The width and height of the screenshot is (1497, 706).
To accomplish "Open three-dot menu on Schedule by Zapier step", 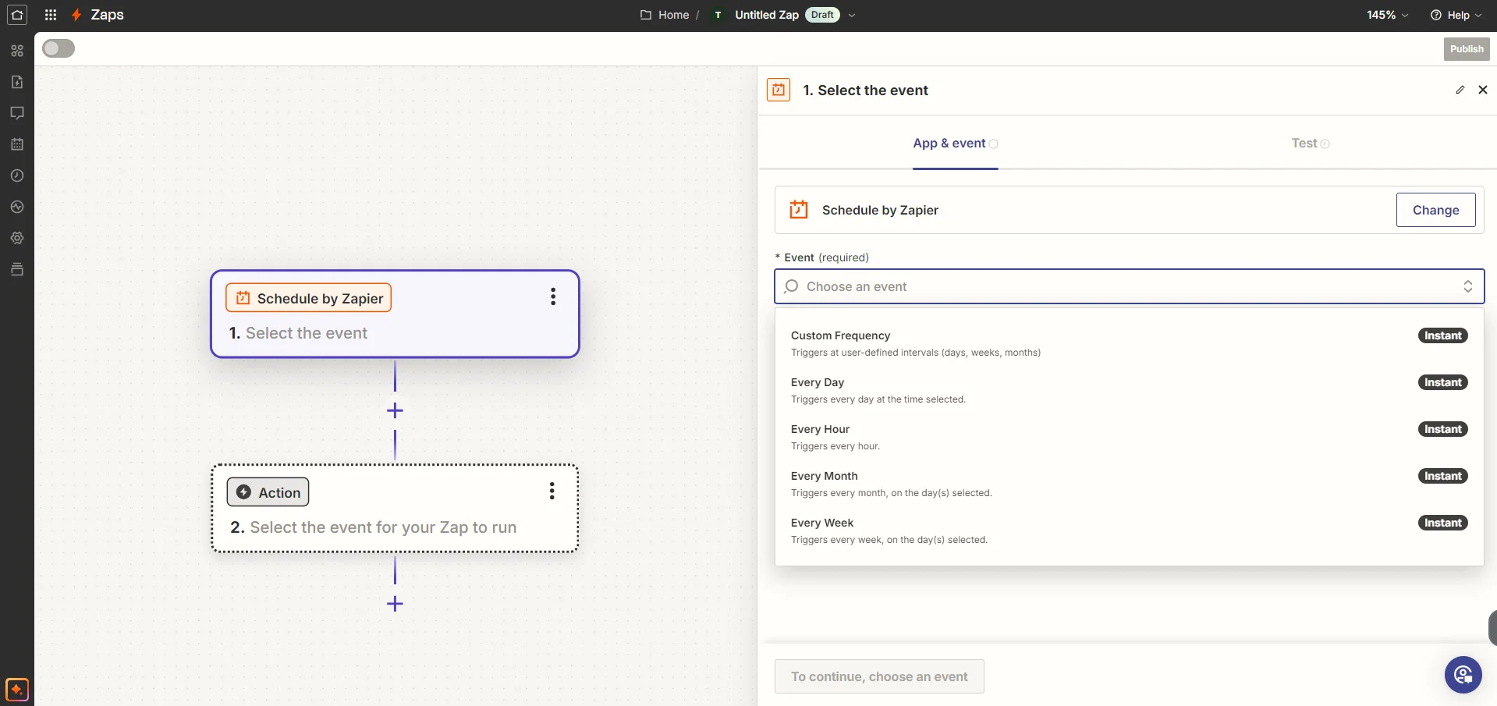I will [x=553, y=296].
